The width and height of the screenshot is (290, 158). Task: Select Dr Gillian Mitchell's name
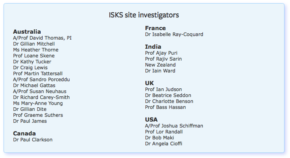[x=34, y=44]
